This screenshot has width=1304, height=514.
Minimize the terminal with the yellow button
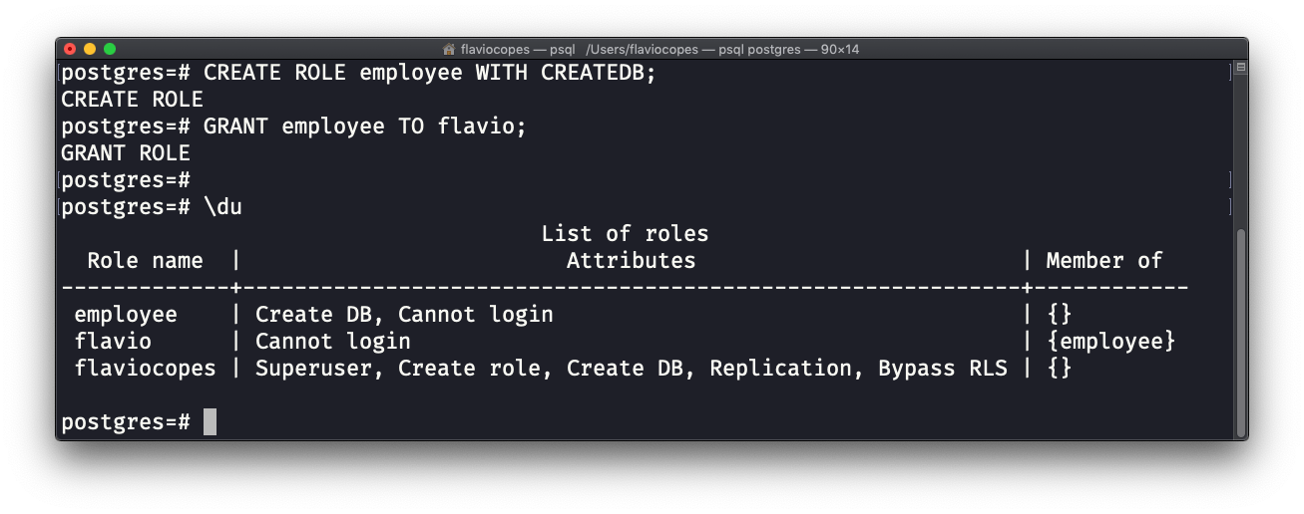90,49
